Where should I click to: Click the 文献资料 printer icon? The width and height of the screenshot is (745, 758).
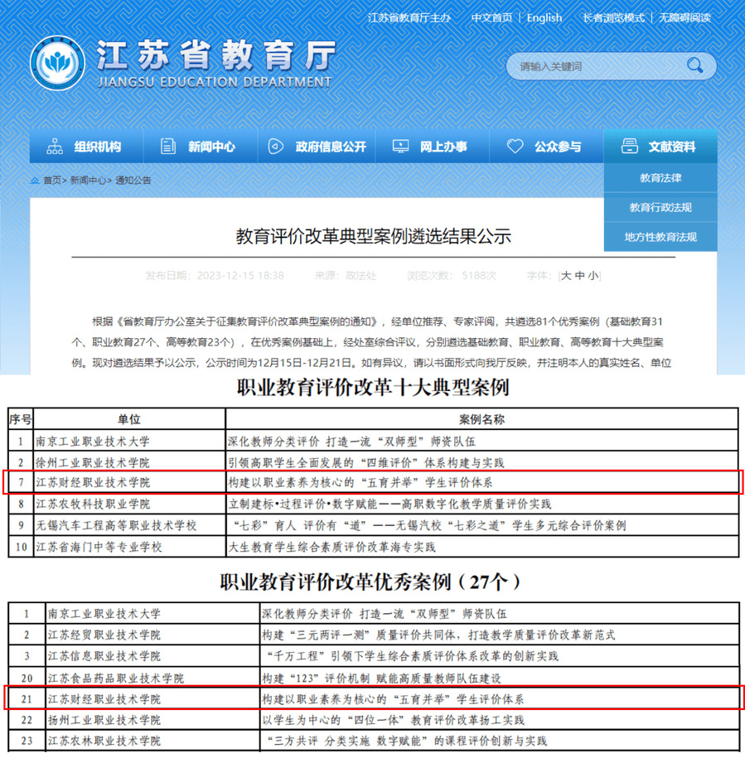pos(630,146)
